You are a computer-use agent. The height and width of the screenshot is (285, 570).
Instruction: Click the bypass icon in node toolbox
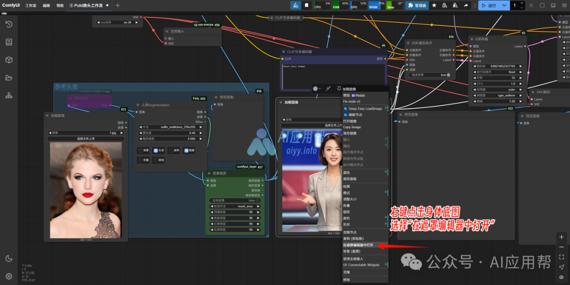pos(328,88)
